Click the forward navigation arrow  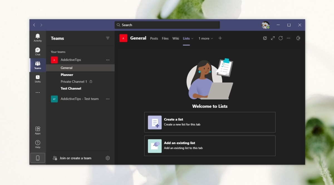(x=41, y=25)
